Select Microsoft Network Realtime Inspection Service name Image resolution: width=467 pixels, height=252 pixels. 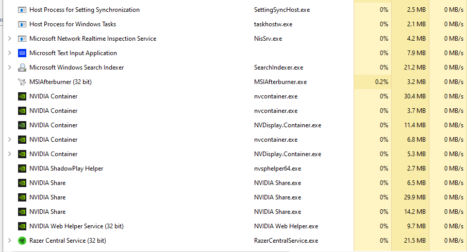click(x=93, y=39)
